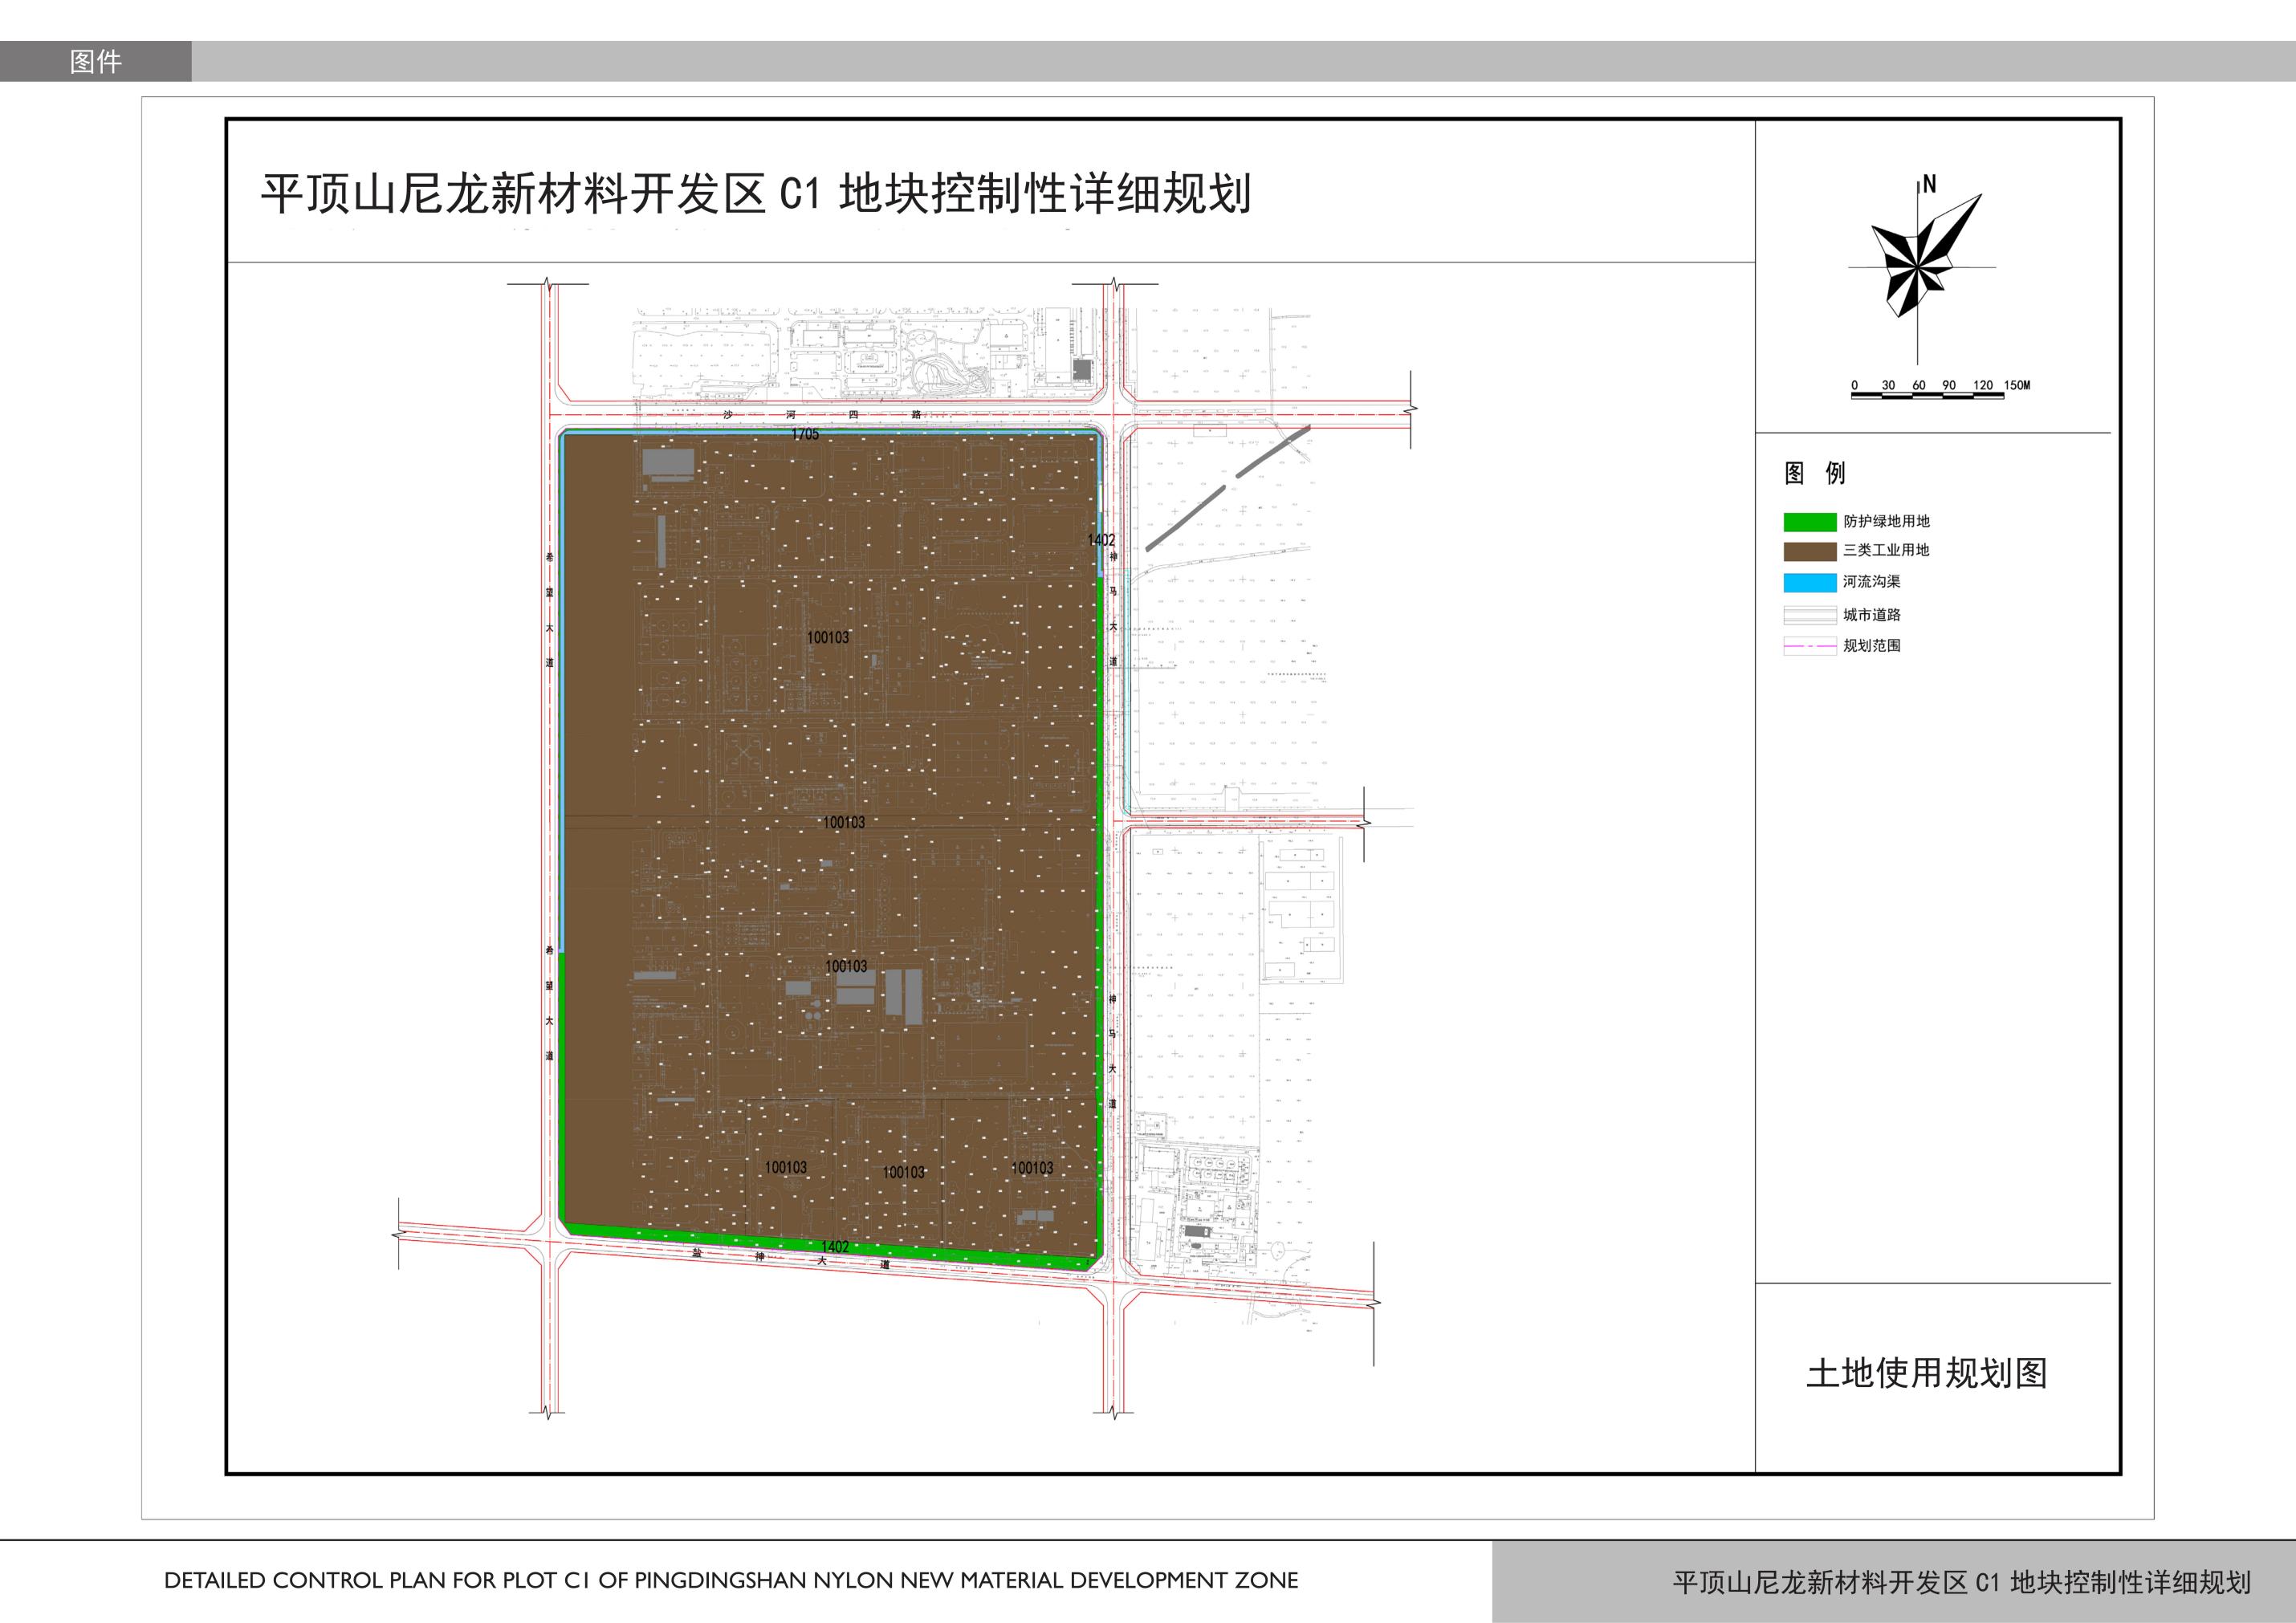This screenshot has height=1623, width=2296.
Task: Click the 150M scale bar label
Action: 2017,385
